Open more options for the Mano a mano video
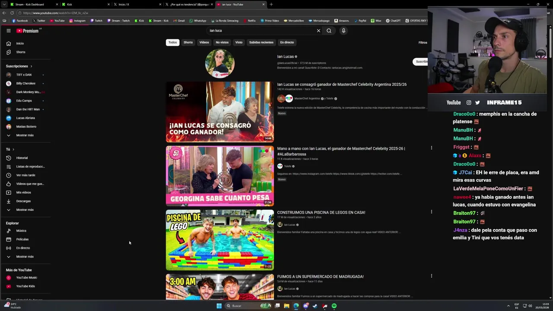Screen dimensions: 553x311 [x=431, y=148]
